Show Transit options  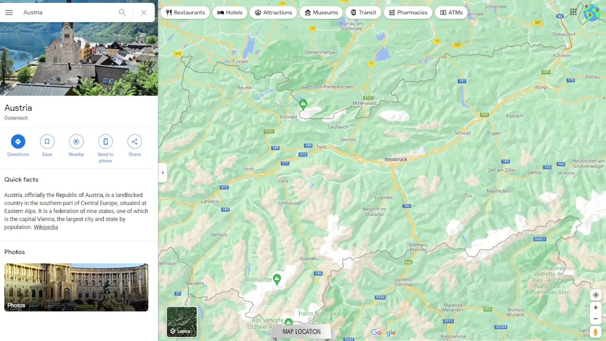[363, 13]
